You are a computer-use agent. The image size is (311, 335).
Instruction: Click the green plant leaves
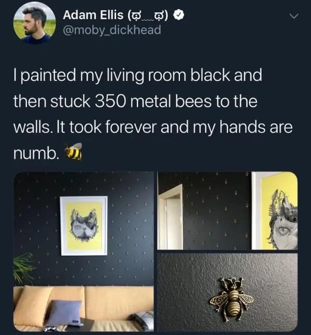[23, 267]
